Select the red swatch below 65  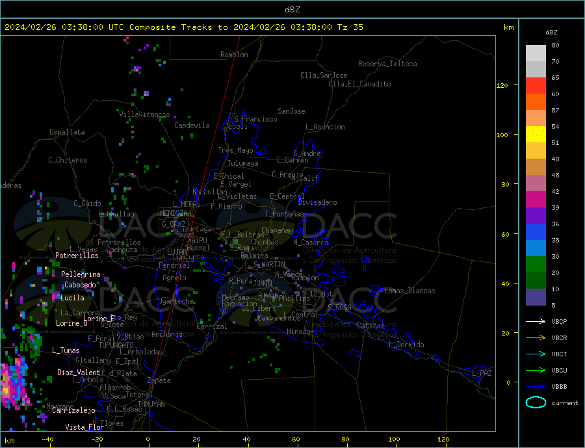536,85
